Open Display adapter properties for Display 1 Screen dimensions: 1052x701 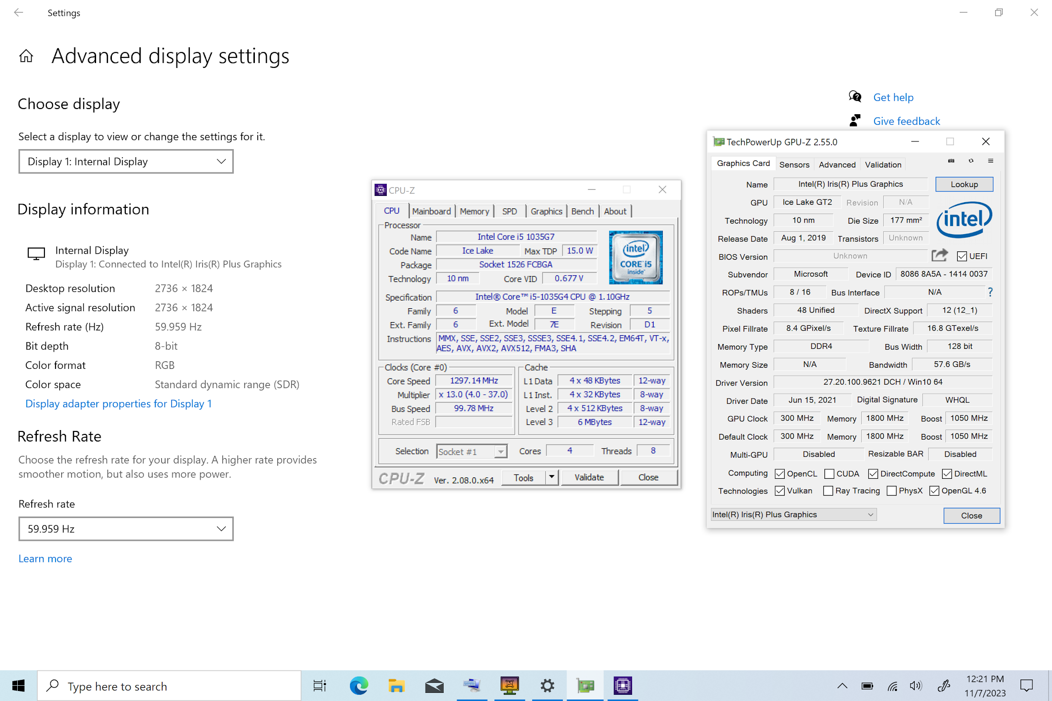click(119, 404)
